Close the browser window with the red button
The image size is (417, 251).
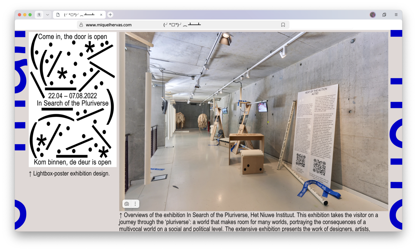[x=20, y=15]
